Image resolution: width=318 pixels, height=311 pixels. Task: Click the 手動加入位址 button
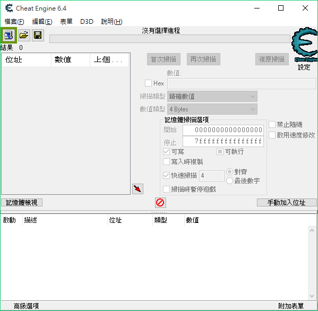click(287, 203)
